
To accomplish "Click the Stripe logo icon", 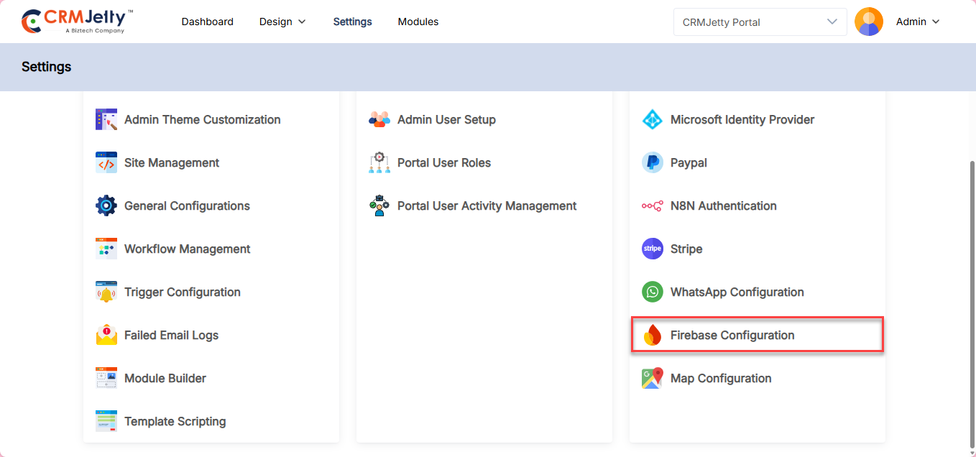I will tap(652, 249).
